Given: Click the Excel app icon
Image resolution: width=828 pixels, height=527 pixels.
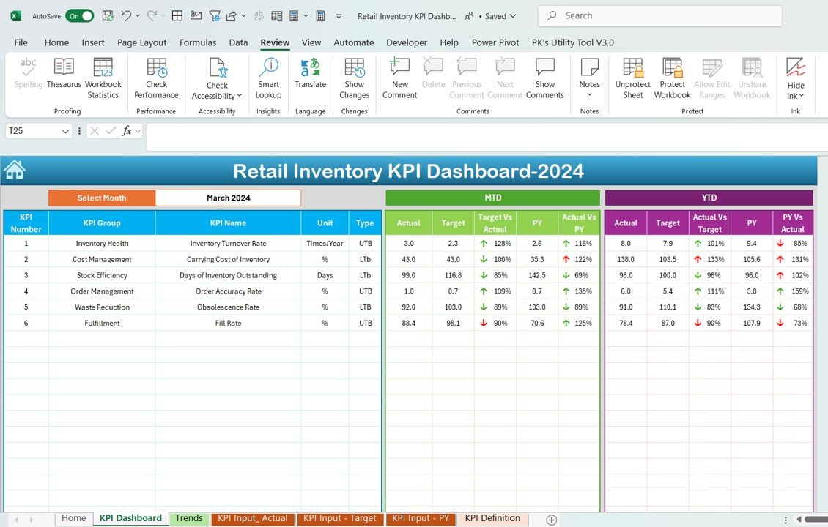Looking at the screenshot, I should (x=16, y=16).
